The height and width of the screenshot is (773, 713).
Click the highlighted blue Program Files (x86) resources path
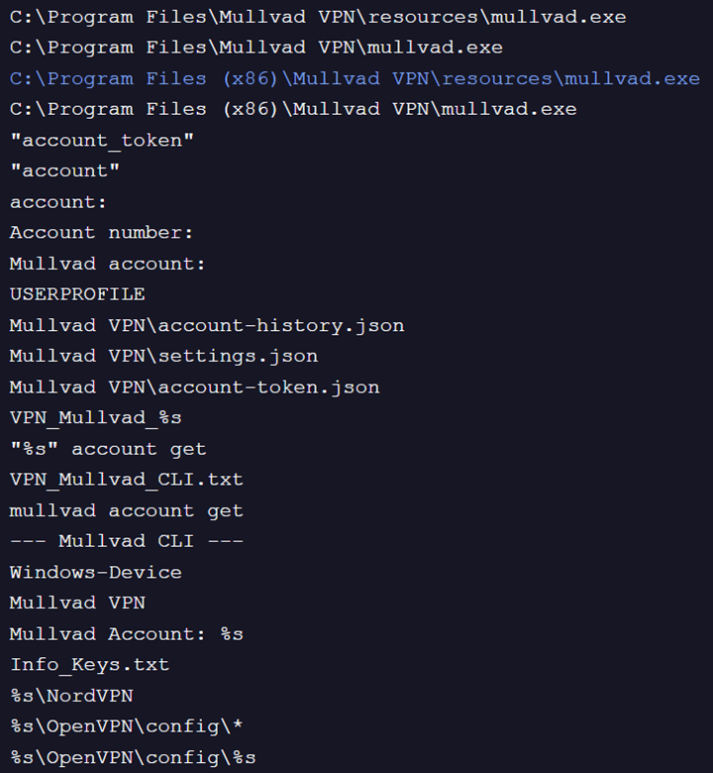(x=355, y=78)
